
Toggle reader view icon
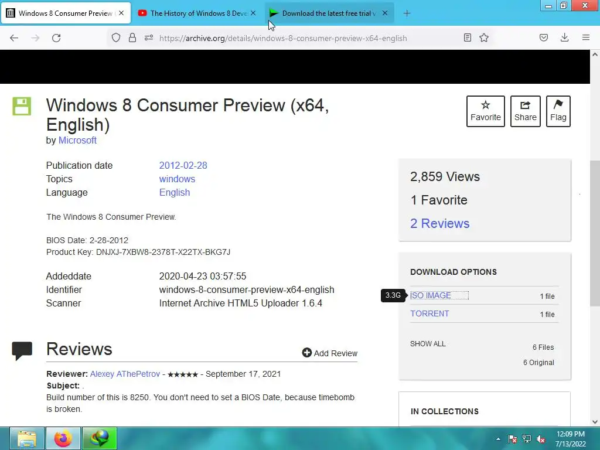pyautogui.click(x=467, y=37)
